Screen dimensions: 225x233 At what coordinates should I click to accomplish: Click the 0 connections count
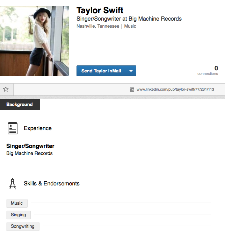coord(208,70)
